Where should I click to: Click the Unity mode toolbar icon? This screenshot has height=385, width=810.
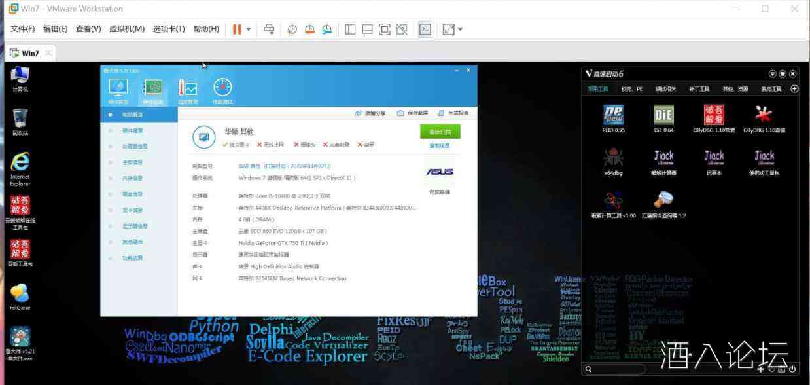point(402,29)
